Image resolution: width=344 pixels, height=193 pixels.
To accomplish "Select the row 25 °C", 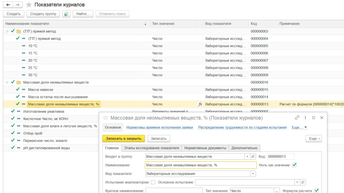I will tap(174, 68).
